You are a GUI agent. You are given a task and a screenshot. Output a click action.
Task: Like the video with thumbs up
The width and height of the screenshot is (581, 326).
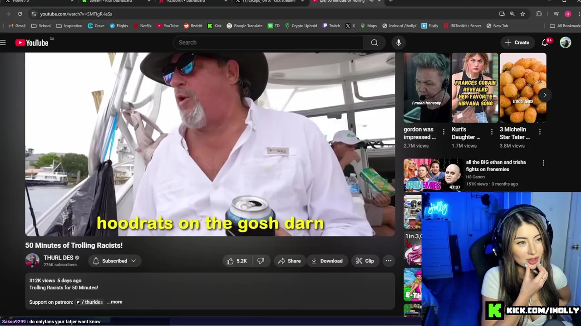click(x=236, y=261)
